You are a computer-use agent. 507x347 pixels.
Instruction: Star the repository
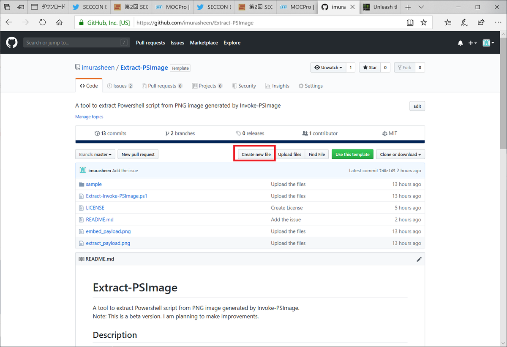pos(369,68)
